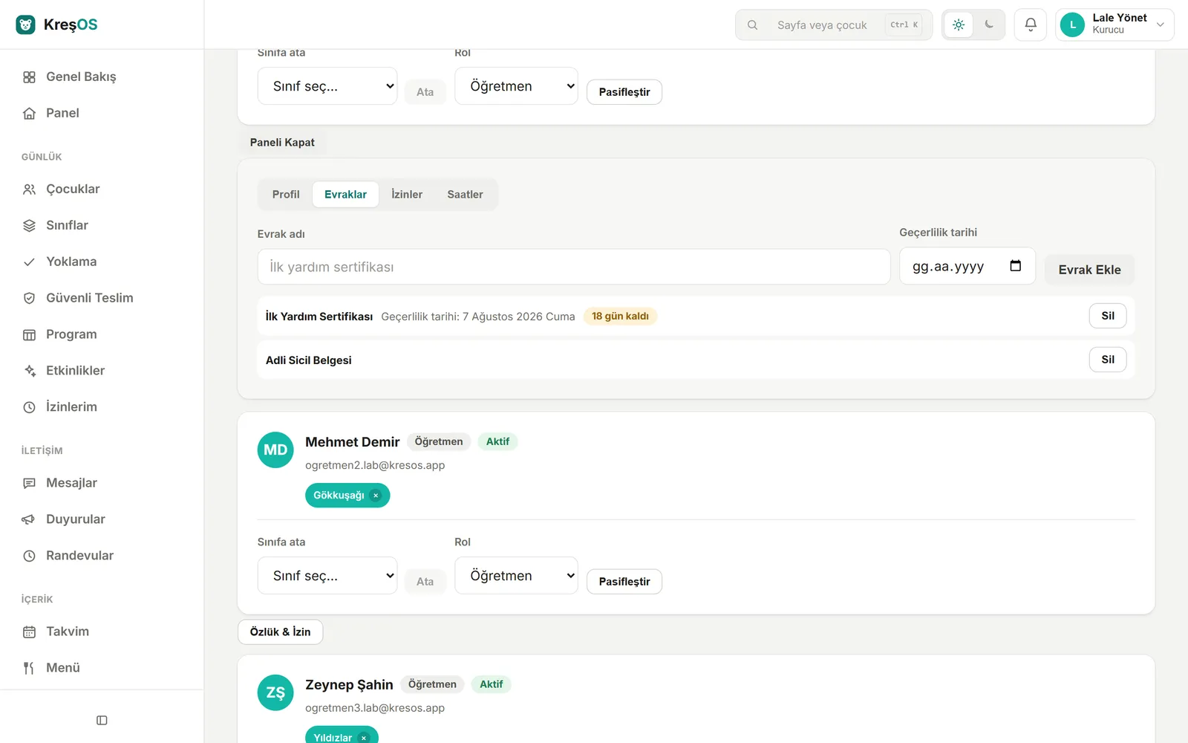Click Mehmet Demir's MD avatar
The width and height of the screenshot is (1188, 743).
275,450
